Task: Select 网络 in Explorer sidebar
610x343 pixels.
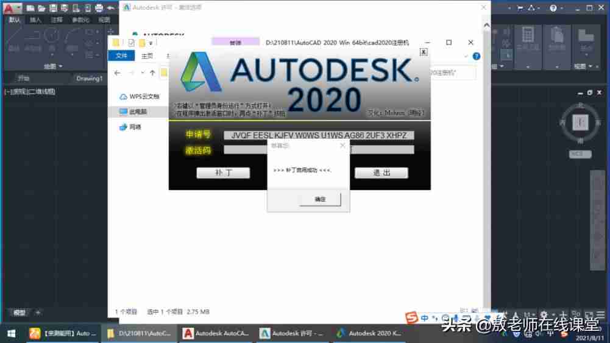Action: click(130, 127)
